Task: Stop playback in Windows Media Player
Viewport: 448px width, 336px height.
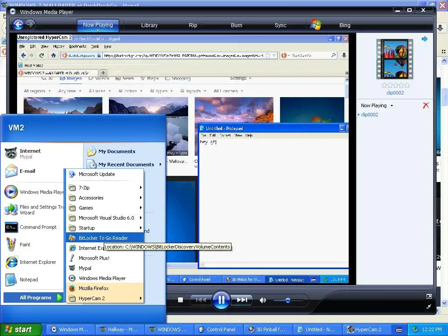Action: pos(180,300)
